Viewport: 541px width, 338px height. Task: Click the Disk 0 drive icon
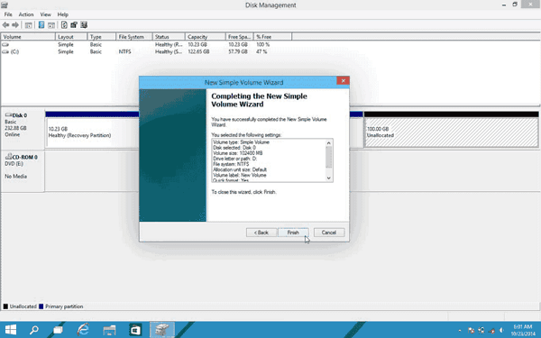(8, 114)
